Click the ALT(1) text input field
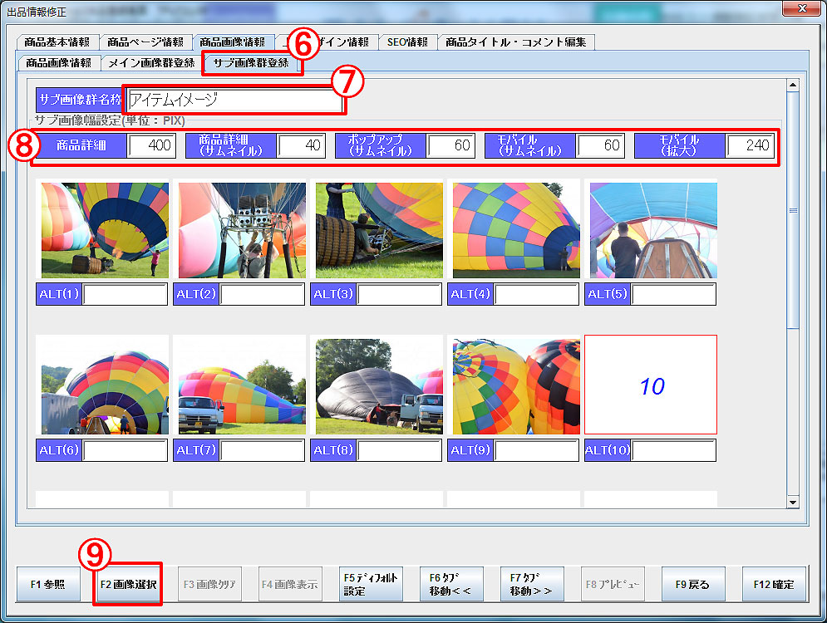 126,294
